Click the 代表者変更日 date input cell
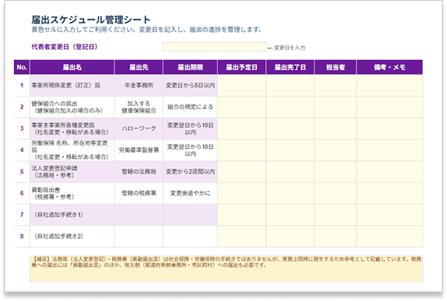This screenshot has width=447, height=301. (214, 47)
